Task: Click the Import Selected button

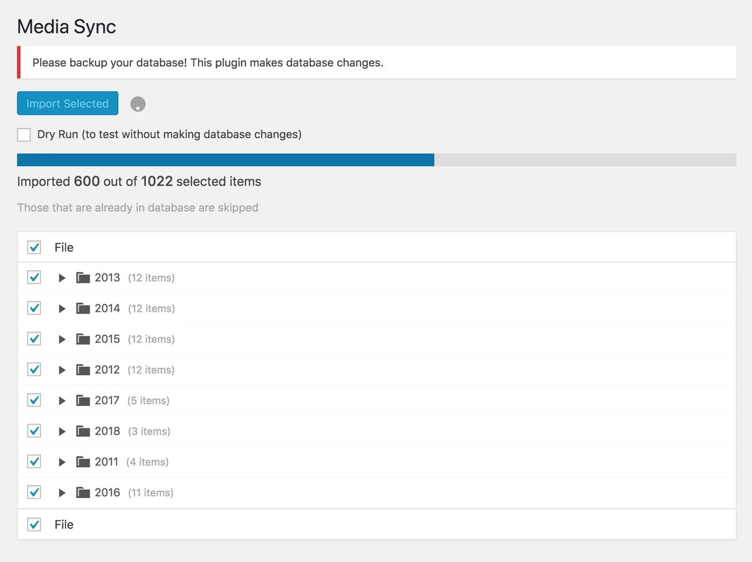Action: [68, 103]
